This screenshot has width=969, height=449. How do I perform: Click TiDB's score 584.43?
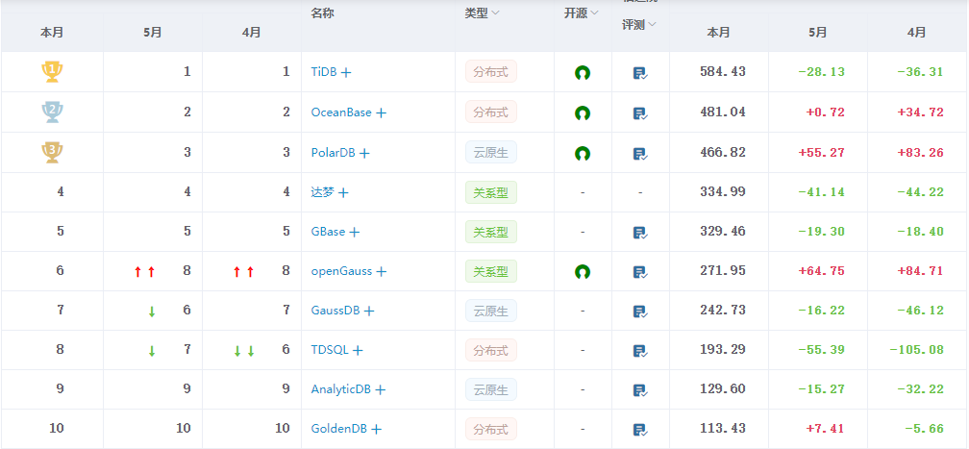[723, 72]
